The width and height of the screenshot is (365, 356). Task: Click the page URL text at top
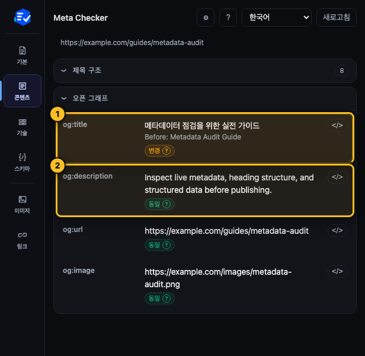(132, 43)
